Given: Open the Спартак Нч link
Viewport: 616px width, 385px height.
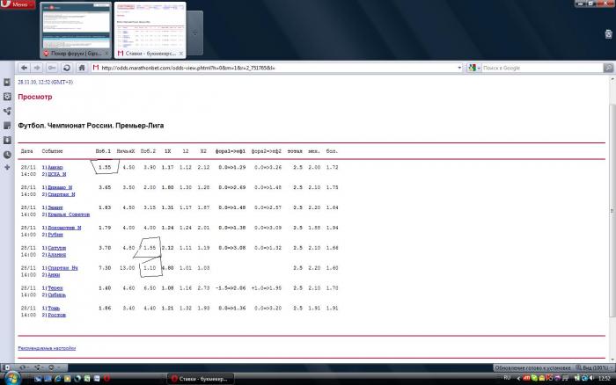Looking at the screenshot, I should tap(62, 268).
